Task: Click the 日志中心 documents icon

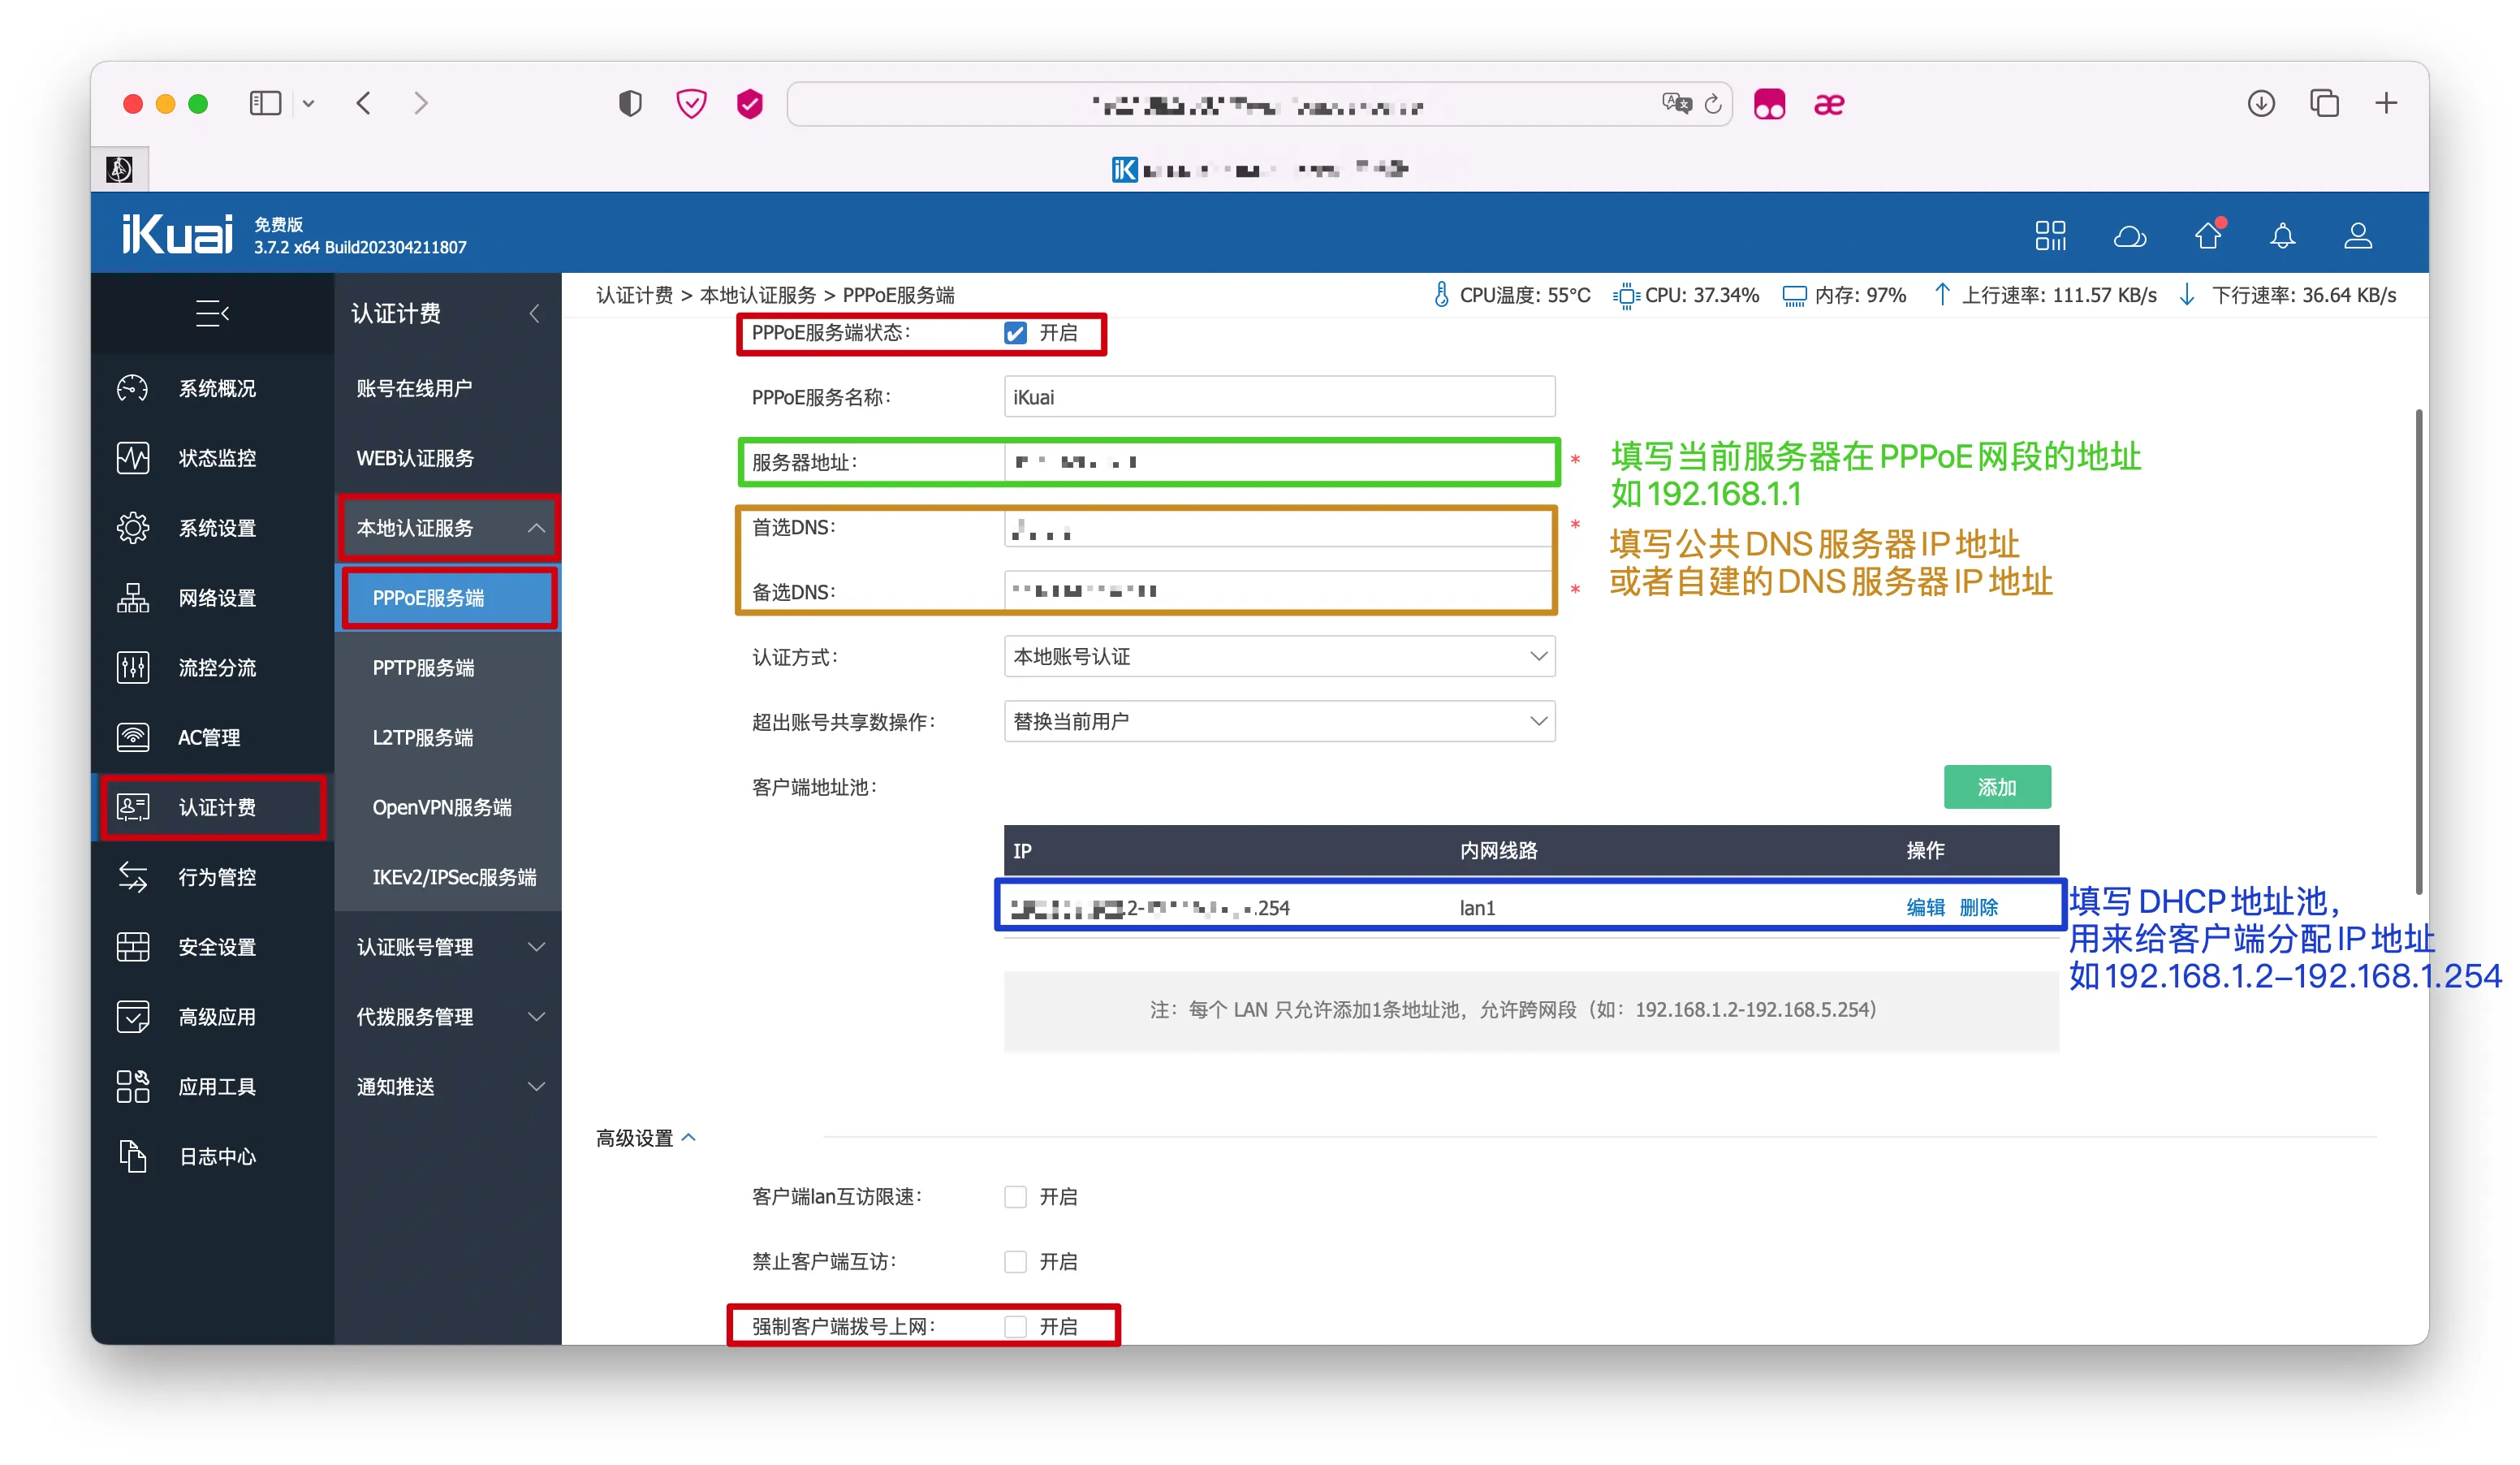Action: [133, 1156]
